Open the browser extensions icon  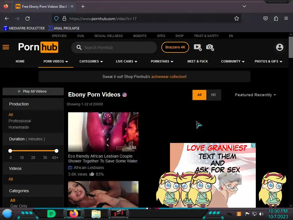click(276, 18)
